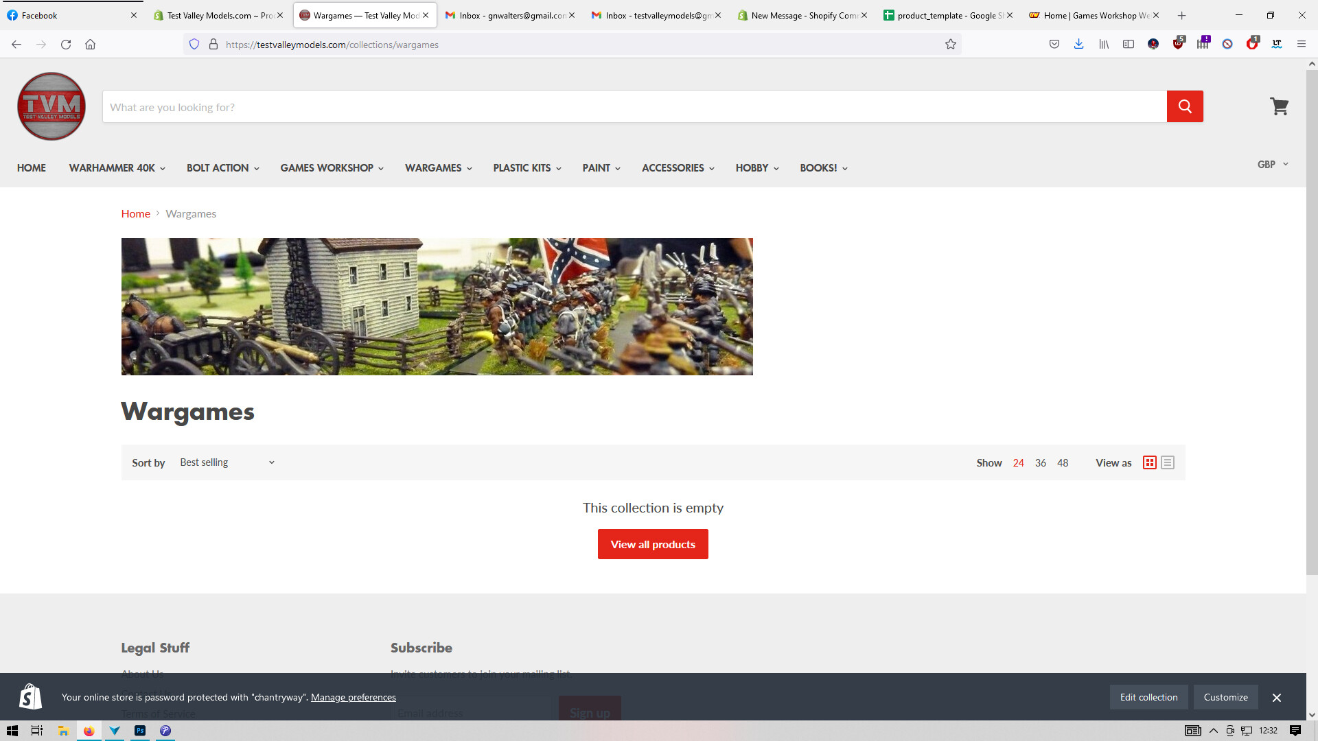The image size is (1318, 741).
Task: Open the shopping cart icon
Action: tap(1279, 106)
